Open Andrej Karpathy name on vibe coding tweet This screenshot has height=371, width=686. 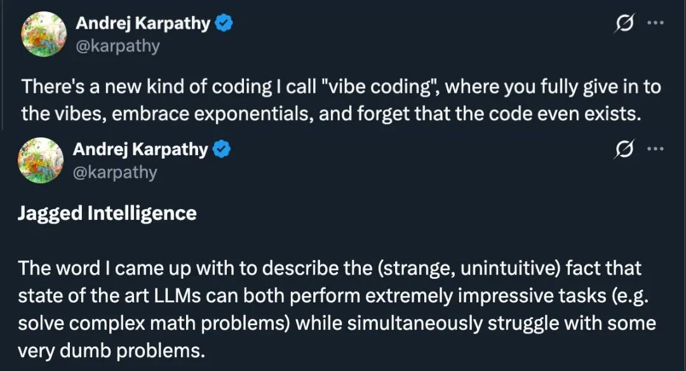click(144, 24)
